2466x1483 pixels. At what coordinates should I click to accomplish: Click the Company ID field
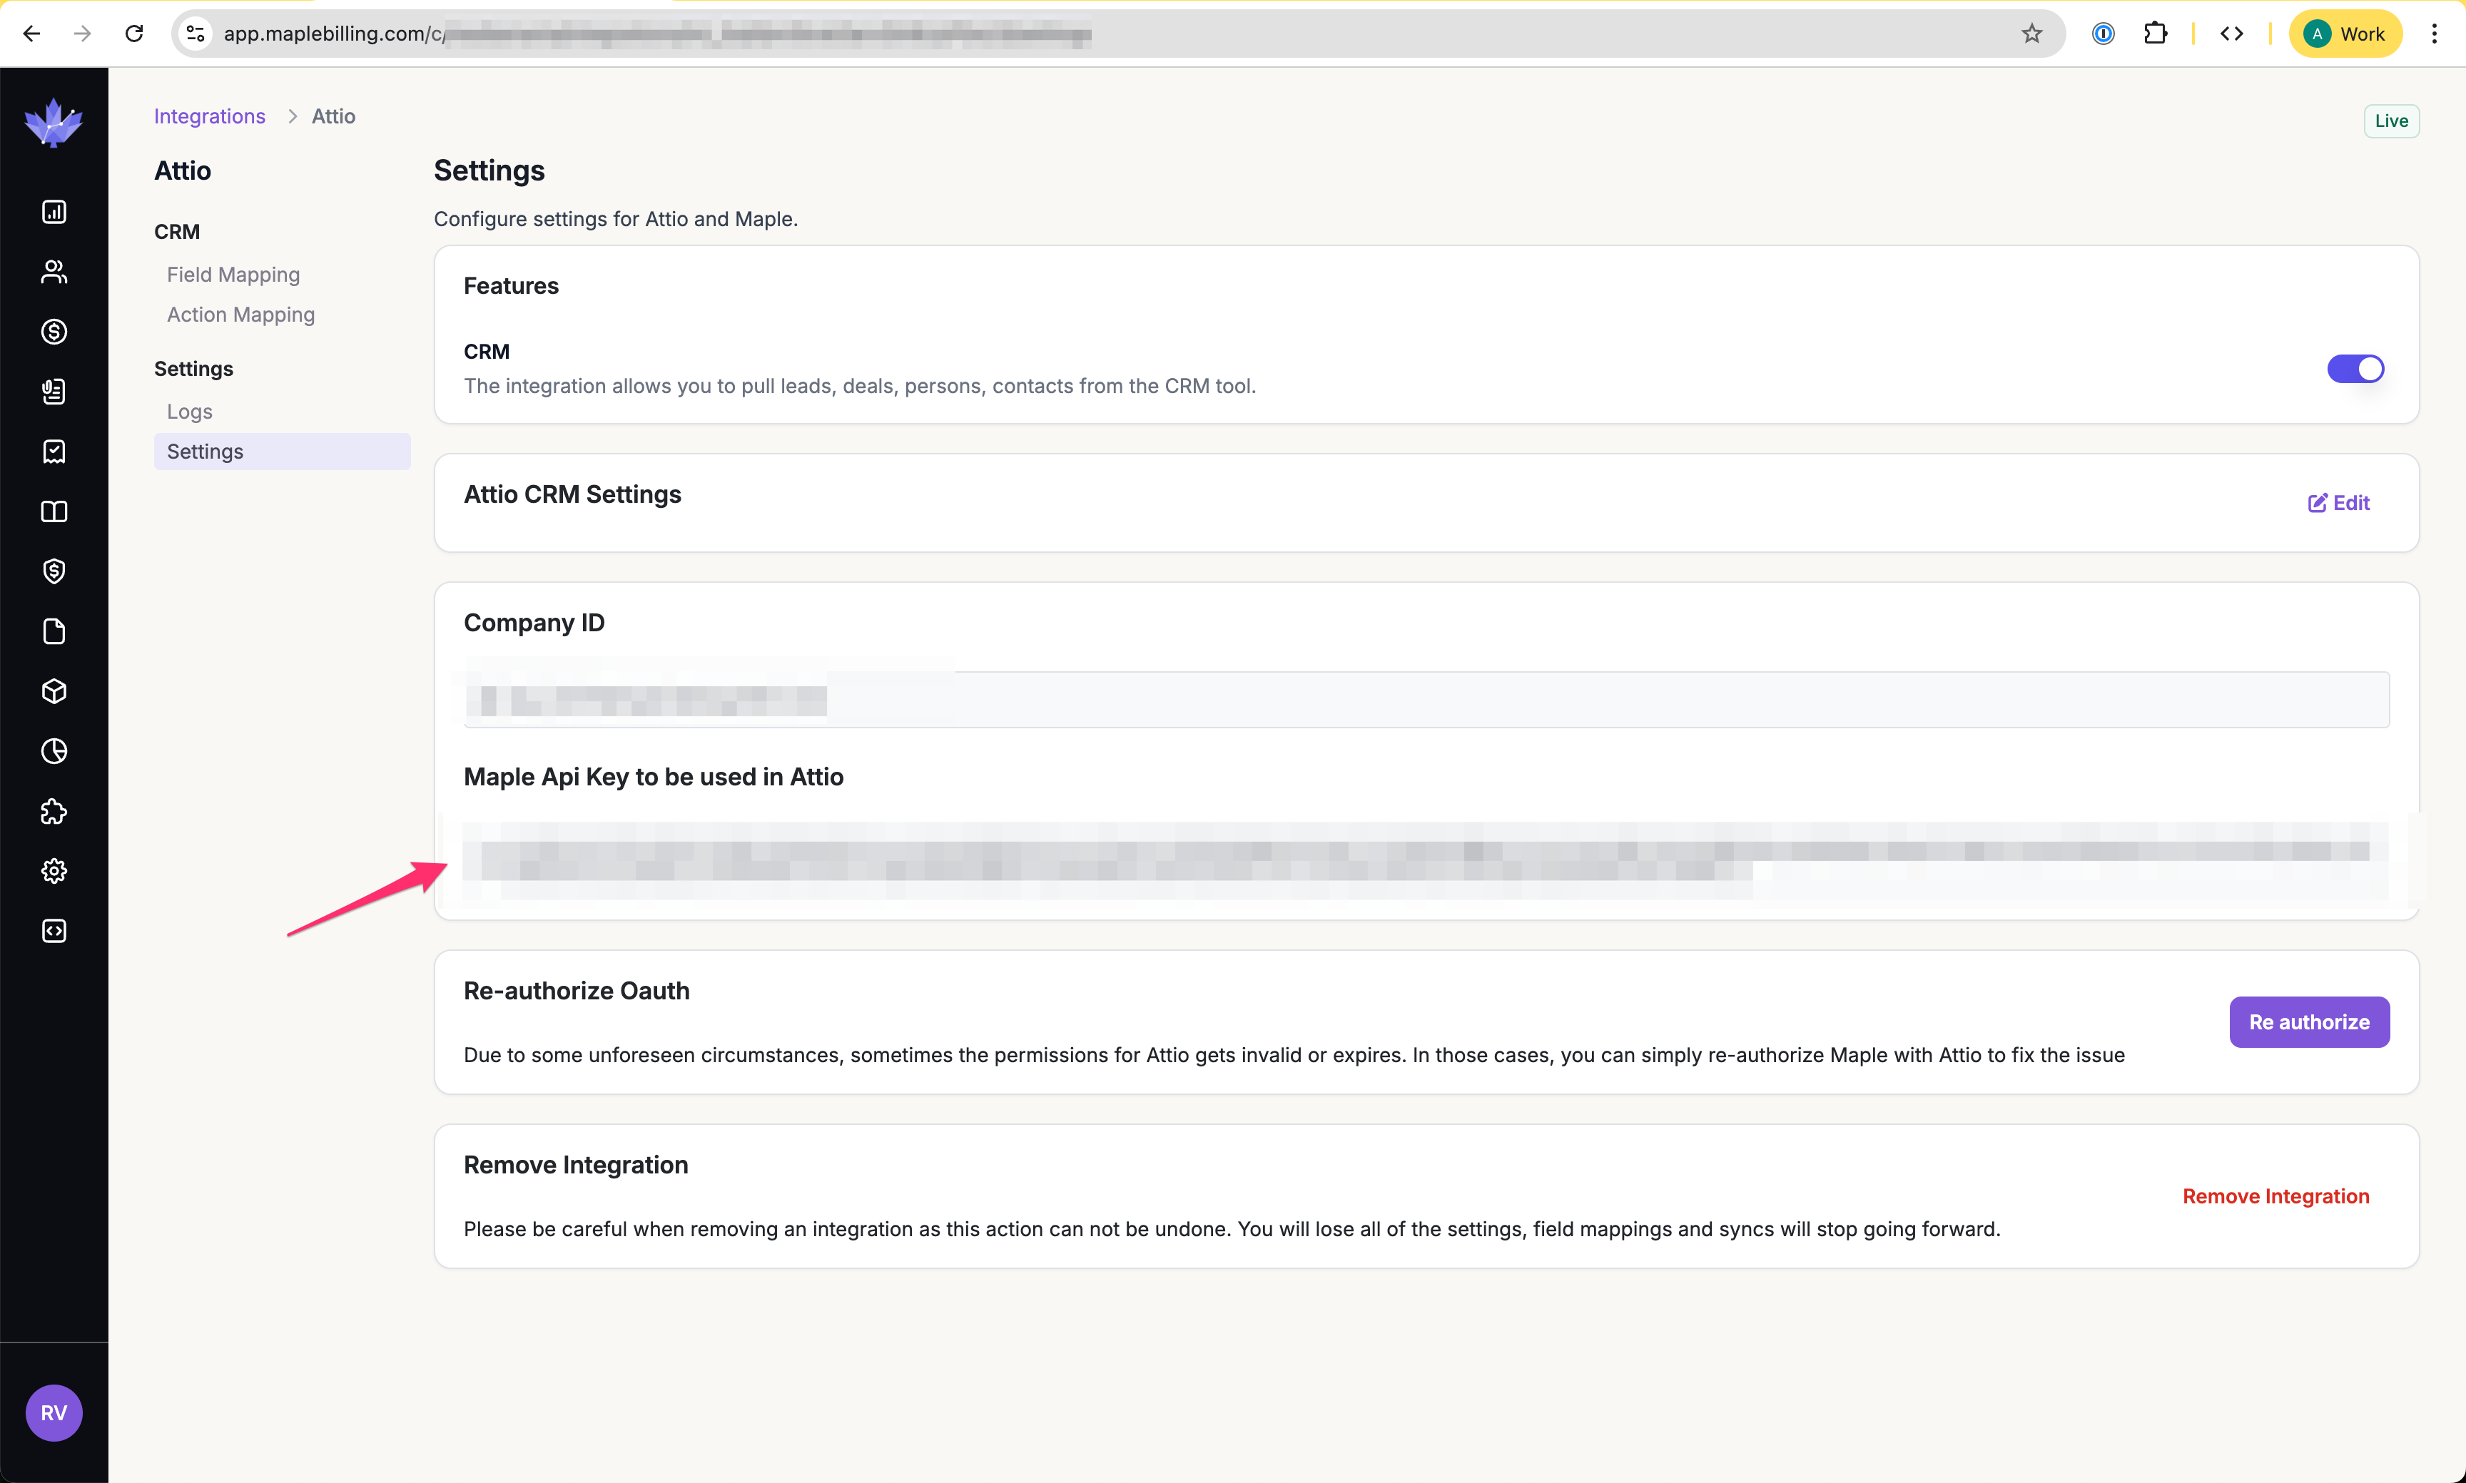[x=1426, y=700]
